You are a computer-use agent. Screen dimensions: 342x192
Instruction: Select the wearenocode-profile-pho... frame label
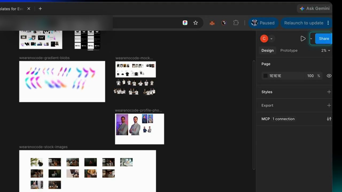[x=138, y=110]
